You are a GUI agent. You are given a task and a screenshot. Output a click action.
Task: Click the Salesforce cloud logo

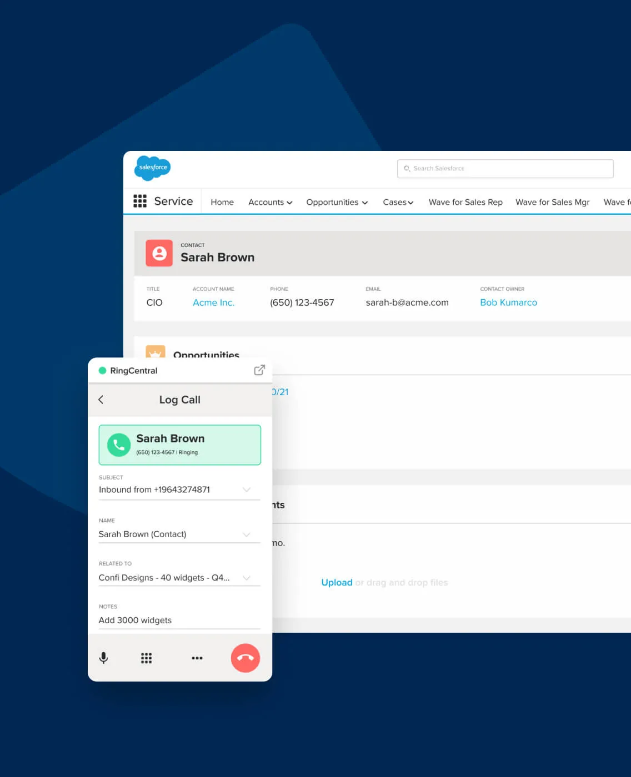coord(153,168)
